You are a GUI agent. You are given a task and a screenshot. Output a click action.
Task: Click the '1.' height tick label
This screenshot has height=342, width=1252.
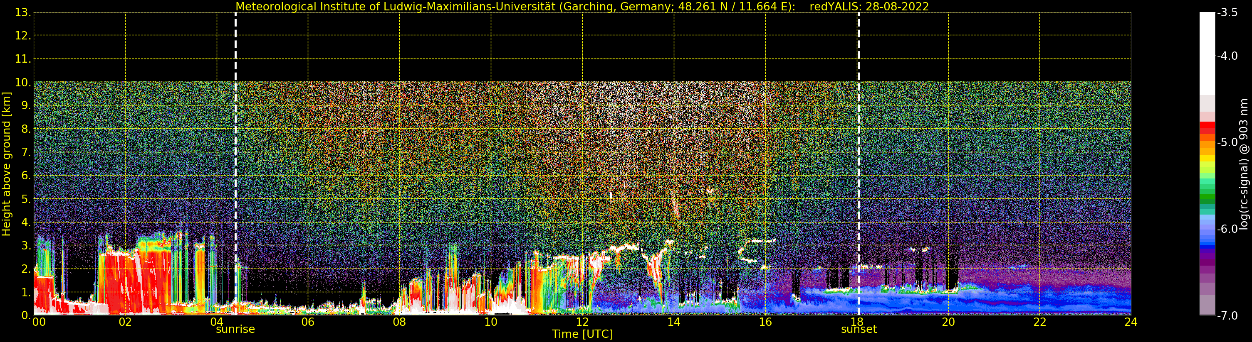26,292
